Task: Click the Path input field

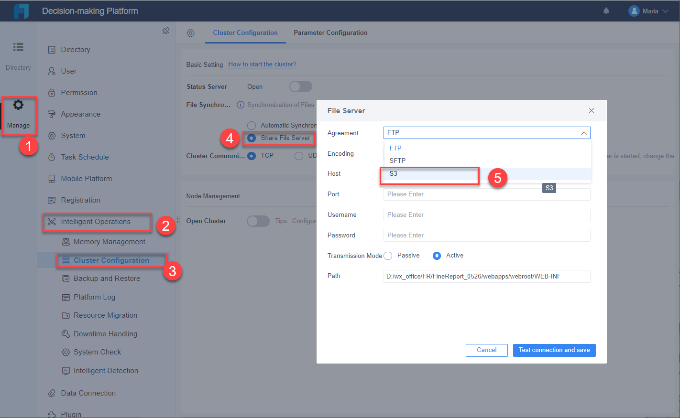Action: [x=487, y=276]
